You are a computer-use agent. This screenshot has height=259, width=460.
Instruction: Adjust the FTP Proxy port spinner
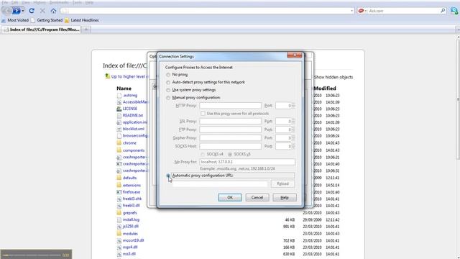293,129
